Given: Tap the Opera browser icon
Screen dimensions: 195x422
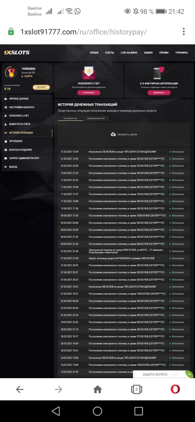Looking at the screenshot, I should [x=175, y=389].
